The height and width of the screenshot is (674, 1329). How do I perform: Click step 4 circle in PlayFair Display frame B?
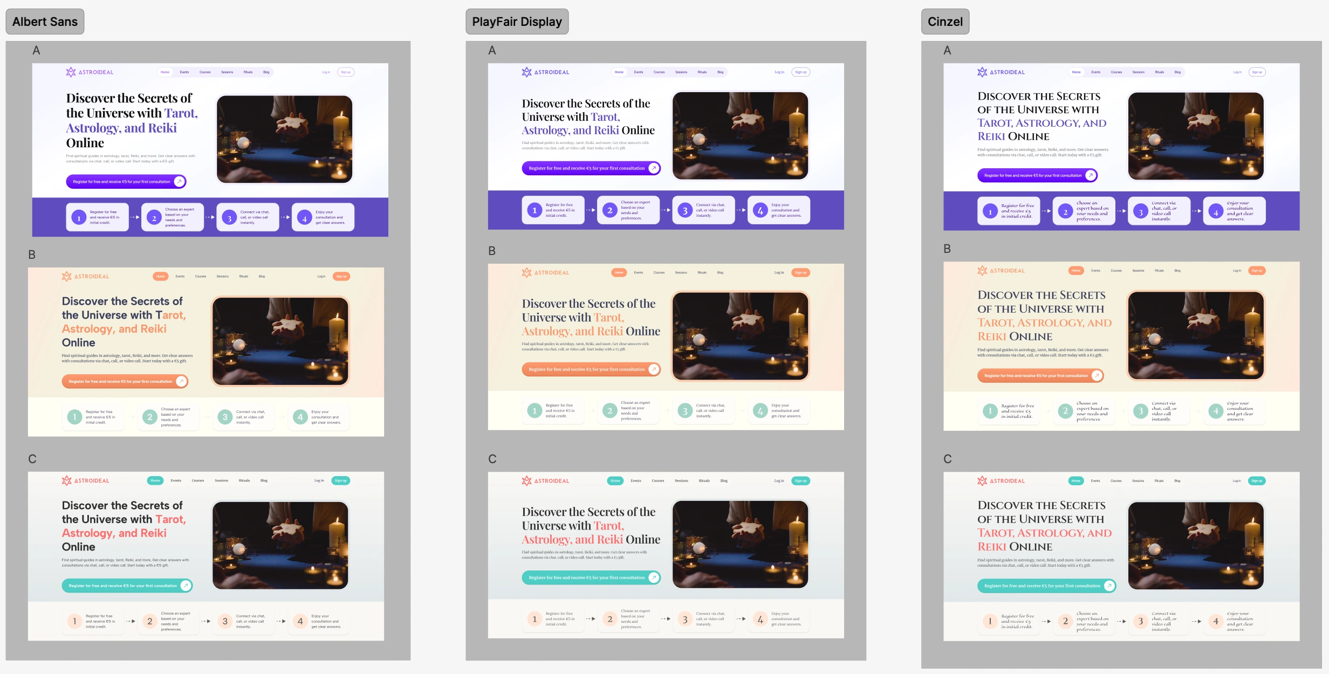[760, 411]
